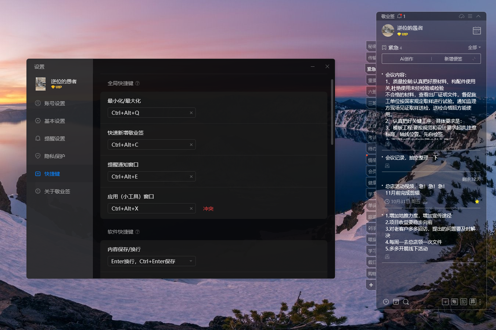Screen dimensions: 496x330
Task: Focus the 应用(小工具)窗口 shortcut field
Action: (x=151, y=209)
